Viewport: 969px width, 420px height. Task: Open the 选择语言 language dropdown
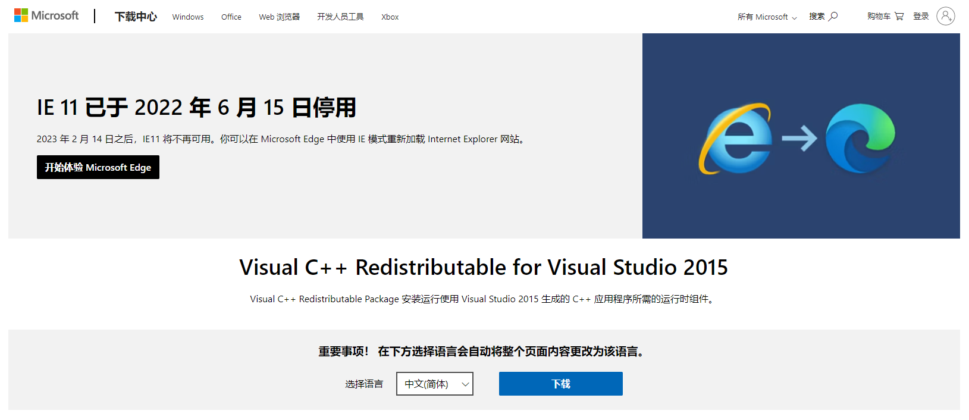coord(434,384)
